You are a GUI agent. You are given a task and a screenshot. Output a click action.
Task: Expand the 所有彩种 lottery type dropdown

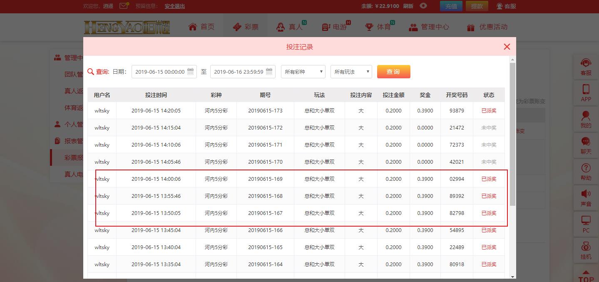tap(303, 72)
